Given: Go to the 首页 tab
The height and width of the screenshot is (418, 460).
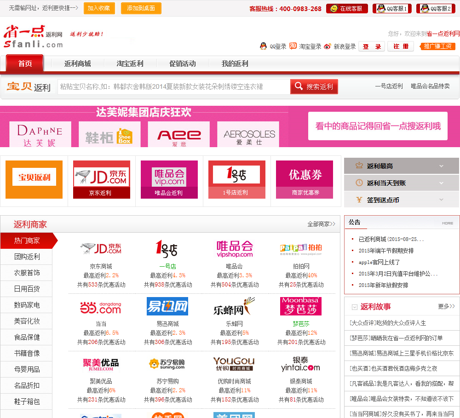Looking at the screenshot, I should (x=25, y=63).
